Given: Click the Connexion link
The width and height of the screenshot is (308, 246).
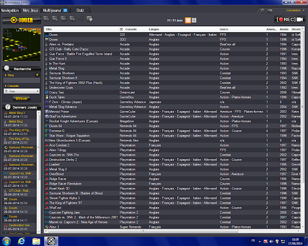Looking at the screenshot, I should pos(293,11).
